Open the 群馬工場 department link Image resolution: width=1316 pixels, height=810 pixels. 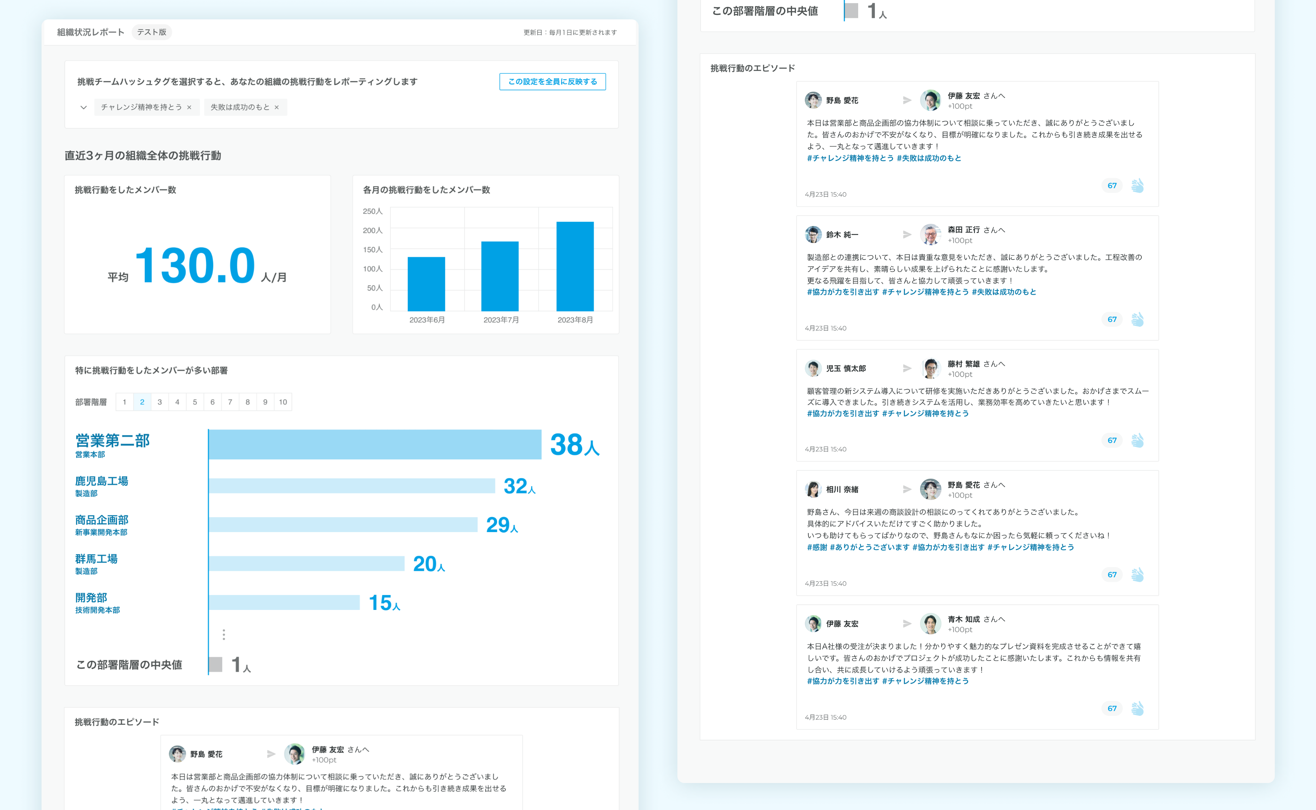tap(97, 559)
